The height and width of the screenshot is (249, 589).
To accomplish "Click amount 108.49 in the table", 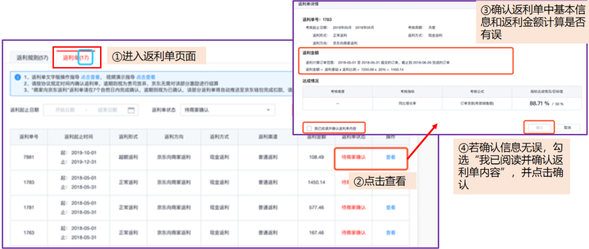I will click(316, 157).
